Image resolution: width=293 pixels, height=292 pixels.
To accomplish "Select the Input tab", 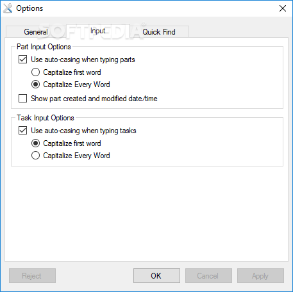I will (98, 31).
